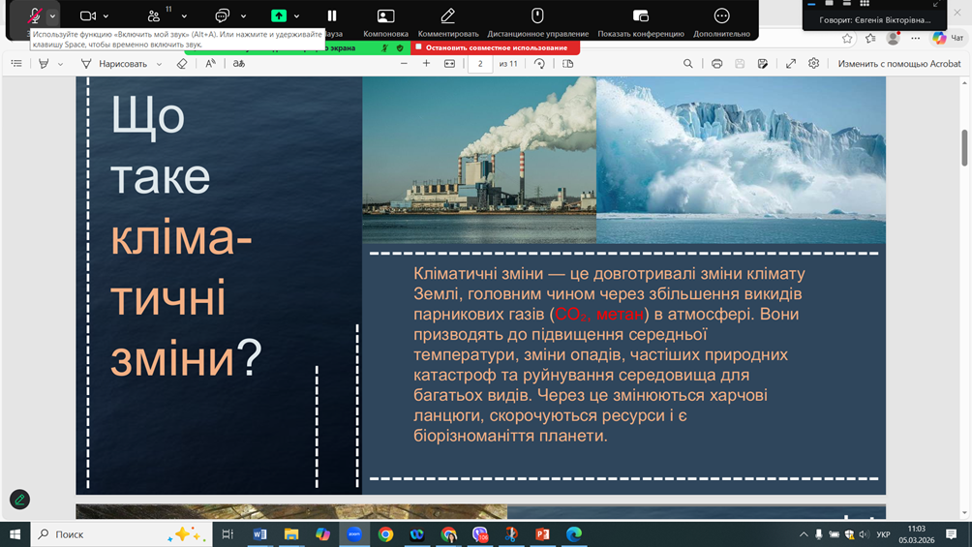Click the PDF page number field

point(480,64)
